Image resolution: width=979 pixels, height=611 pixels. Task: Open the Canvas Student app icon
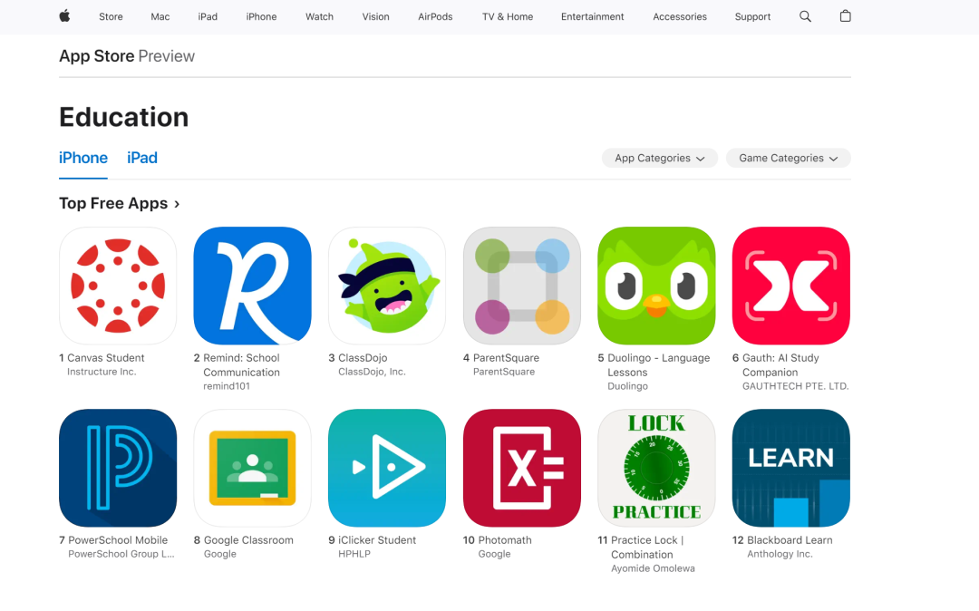[x=118, y=286]
